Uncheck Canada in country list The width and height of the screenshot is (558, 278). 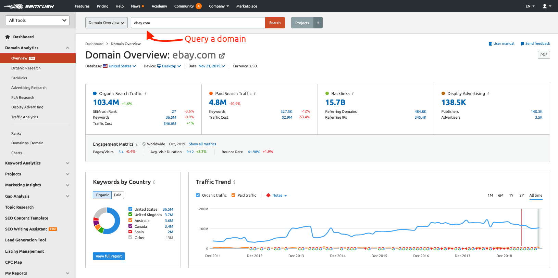130,226
